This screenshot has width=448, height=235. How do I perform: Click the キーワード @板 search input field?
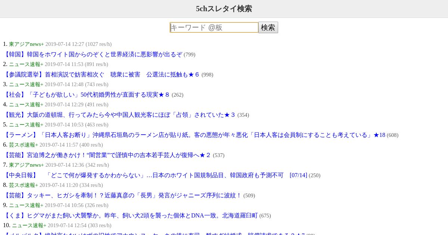(214, 28)
